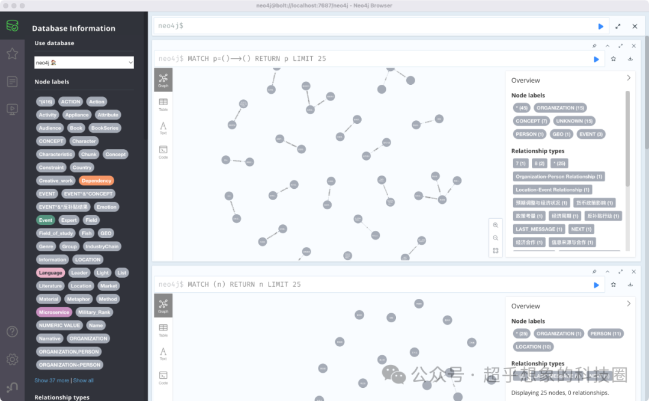This screenshot has height=401, width=649.
Task: Collapse the second frame Overview panel chevron
Action: point(629,304)
